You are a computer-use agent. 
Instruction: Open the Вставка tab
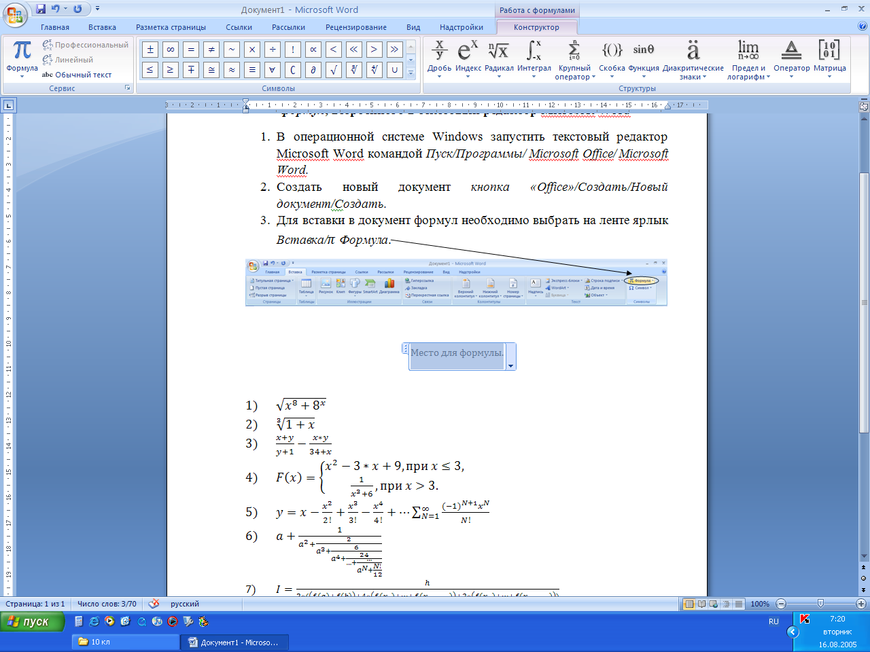(x=102, y=27)
